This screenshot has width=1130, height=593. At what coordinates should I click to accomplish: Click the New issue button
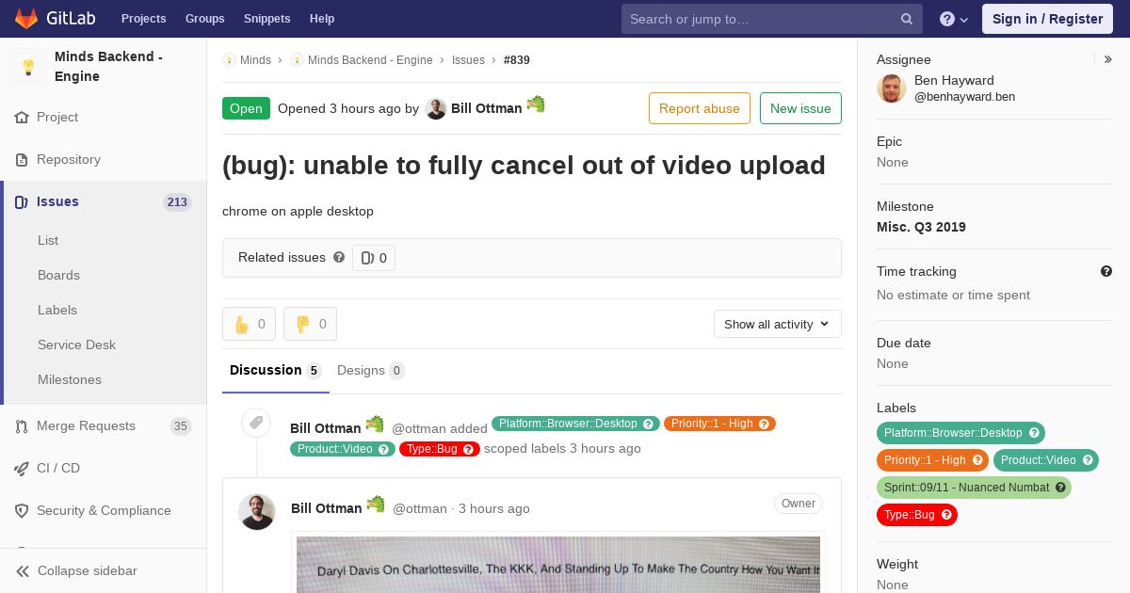click(x=800, y=108)
